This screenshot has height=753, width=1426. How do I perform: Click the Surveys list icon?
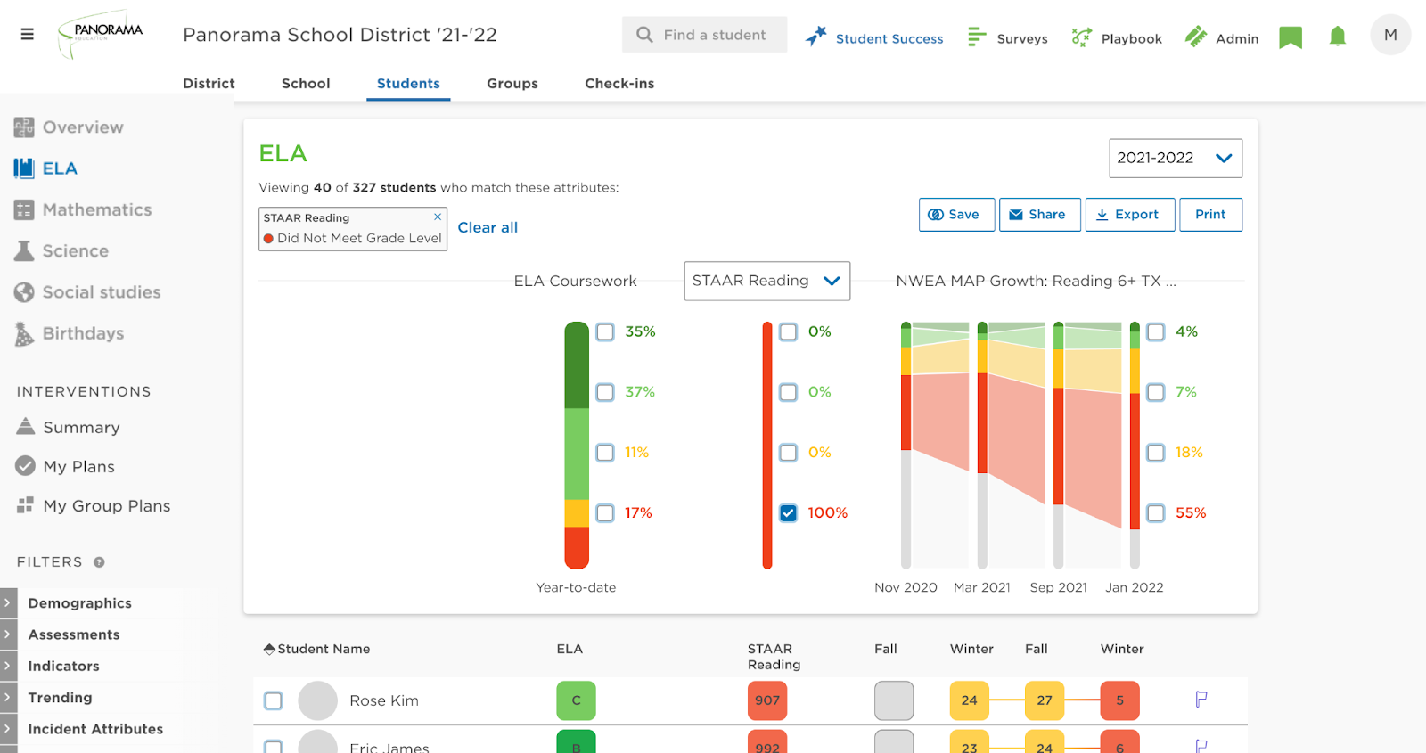[977, 37]
